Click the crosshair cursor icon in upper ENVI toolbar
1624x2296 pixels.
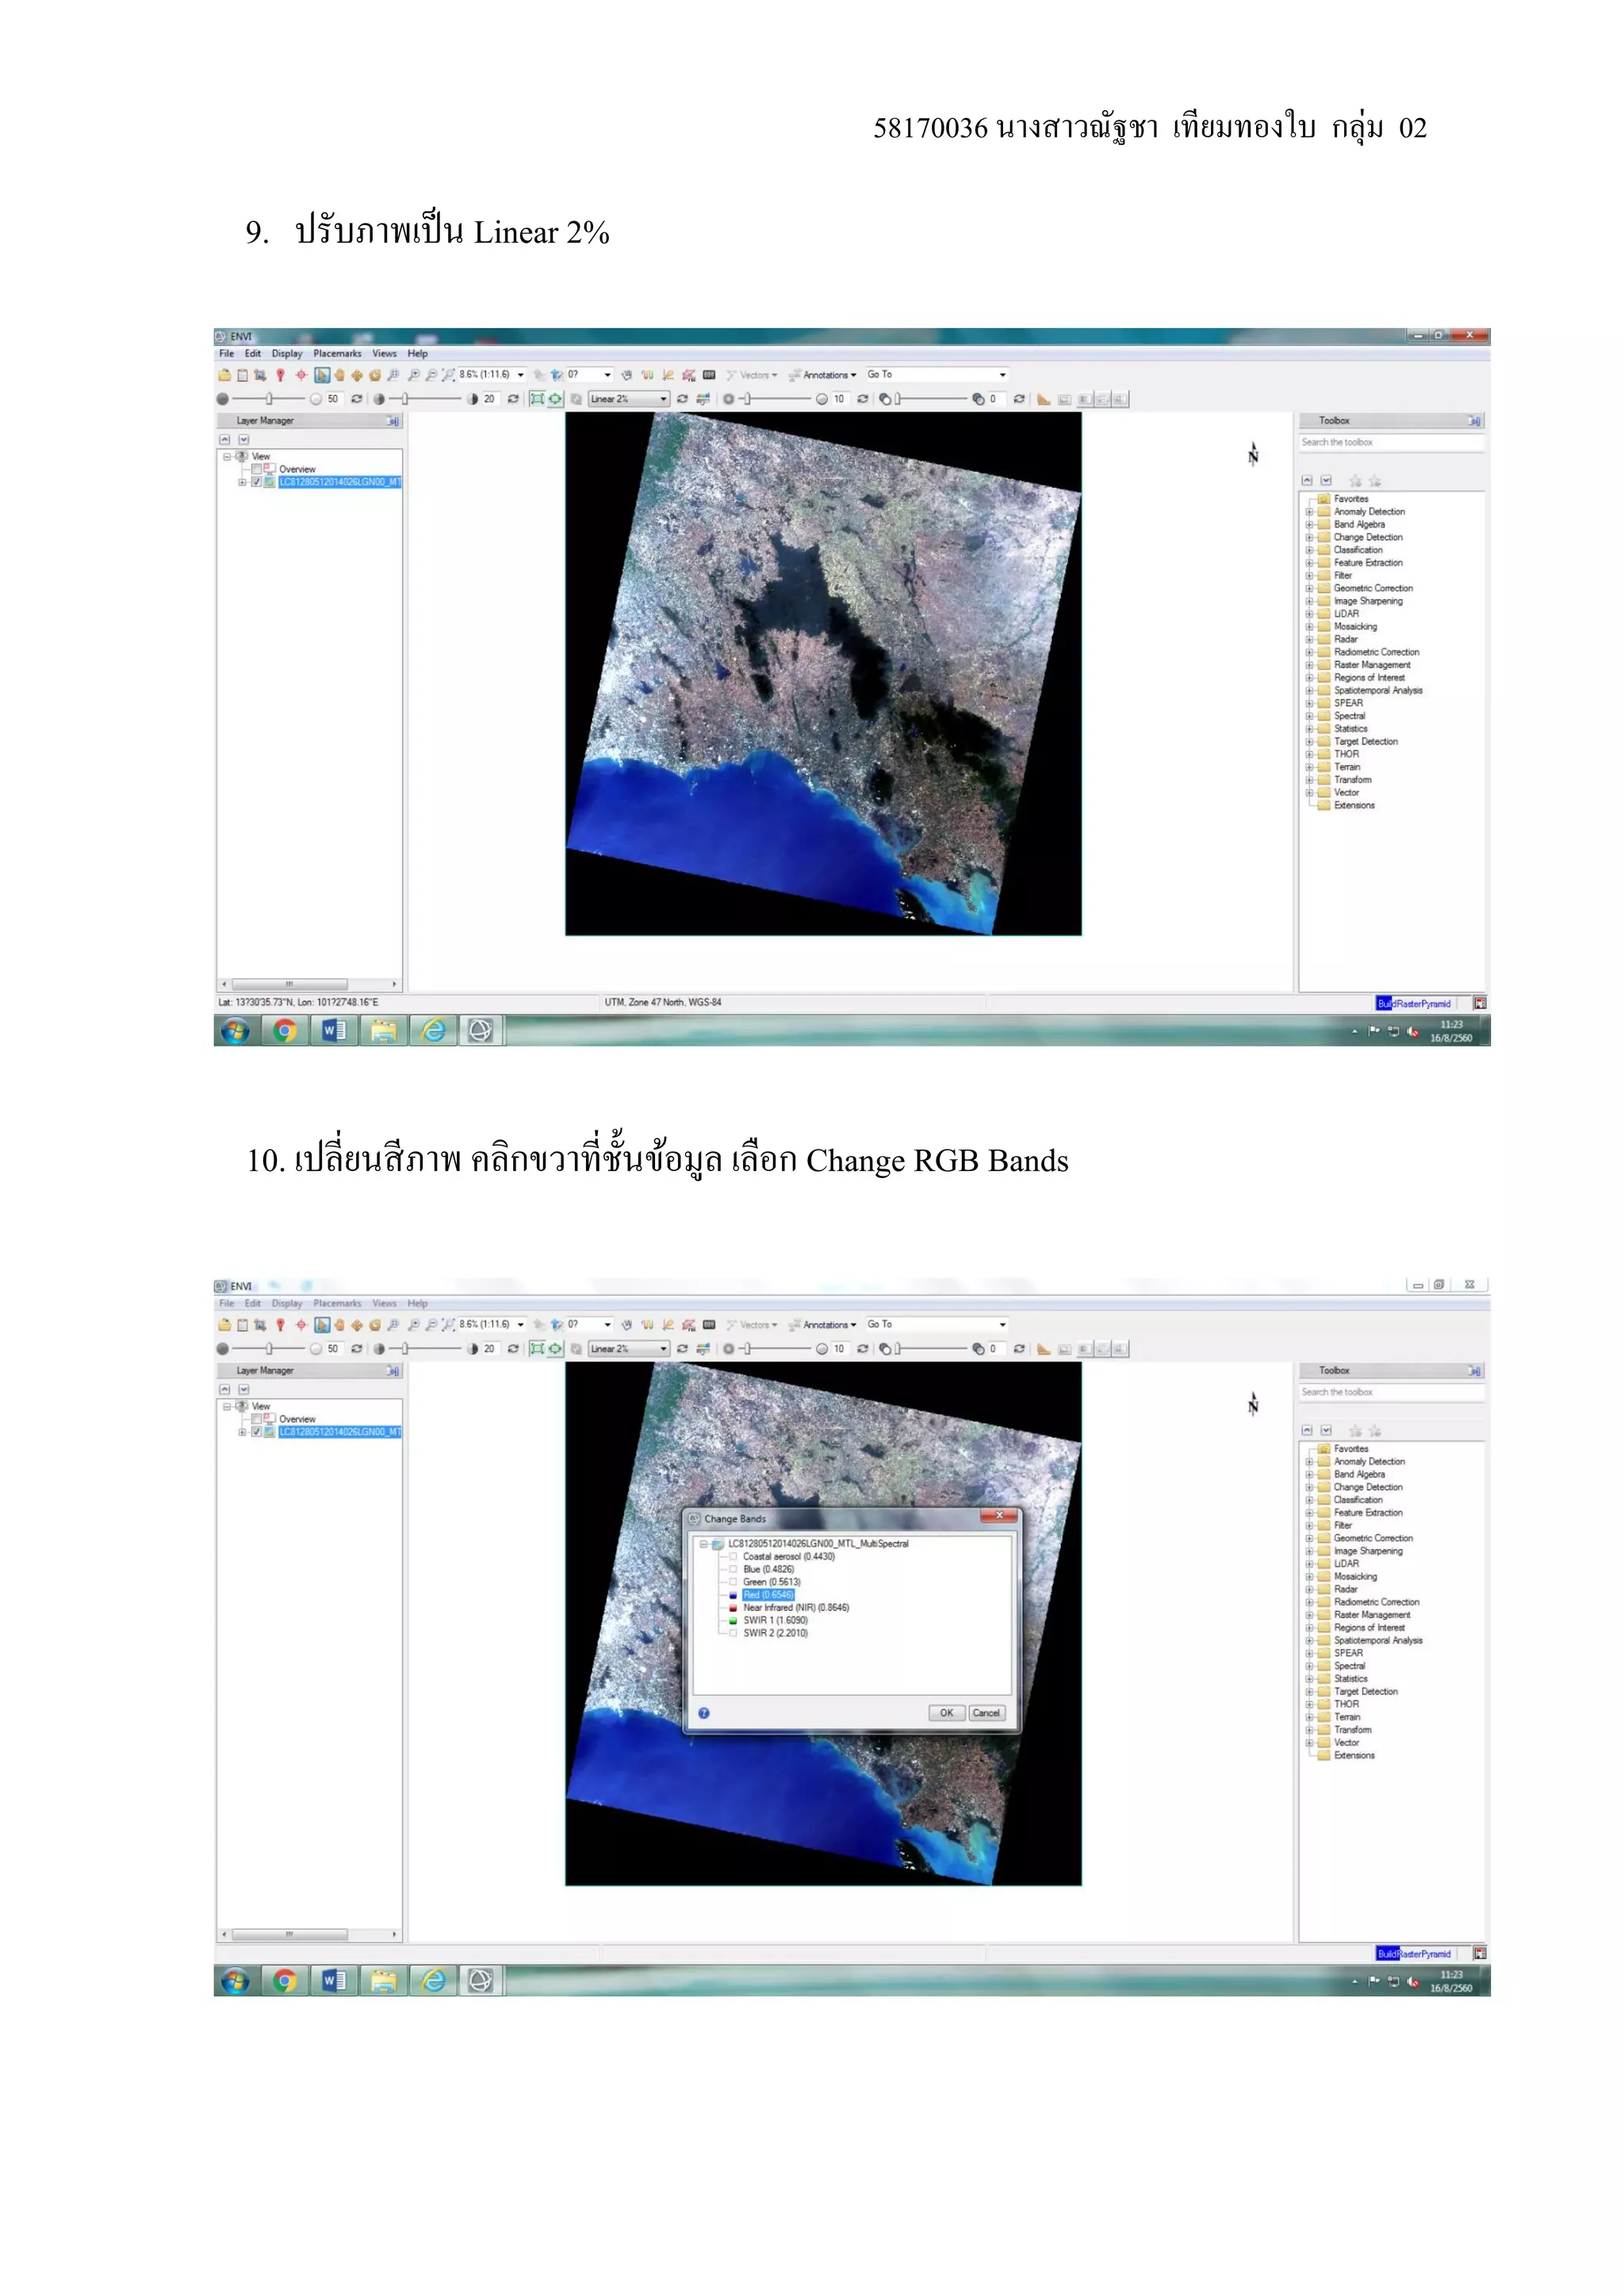[x=301, y=375]
